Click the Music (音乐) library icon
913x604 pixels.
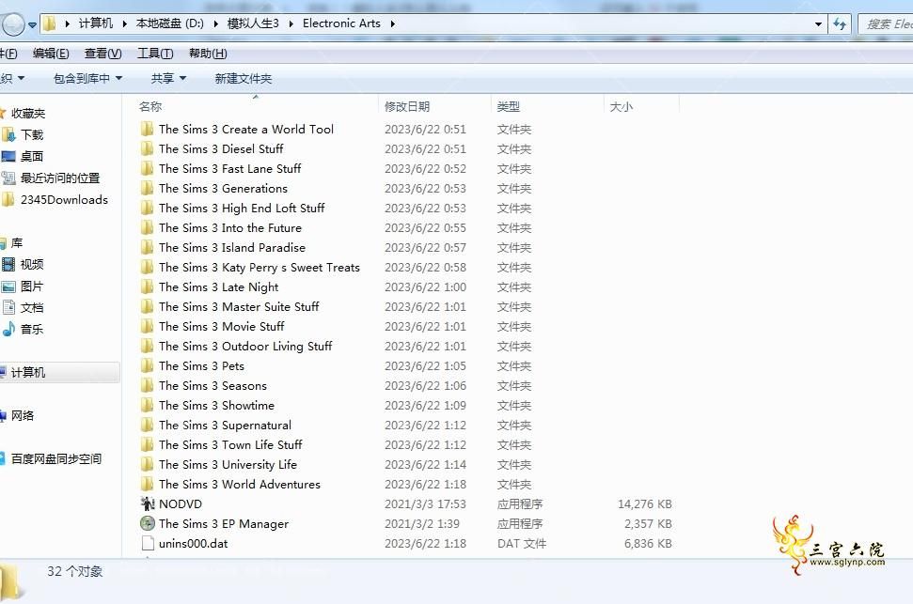(x=8, y=329)
